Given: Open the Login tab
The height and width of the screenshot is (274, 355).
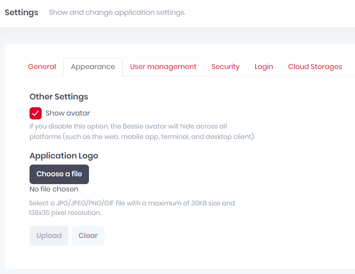Looking at the screenshot, I should pyautogui.click(x=264, y=67).
